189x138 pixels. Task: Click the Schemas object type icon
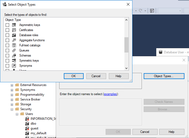pyautogui.click(x=14, y=55)
